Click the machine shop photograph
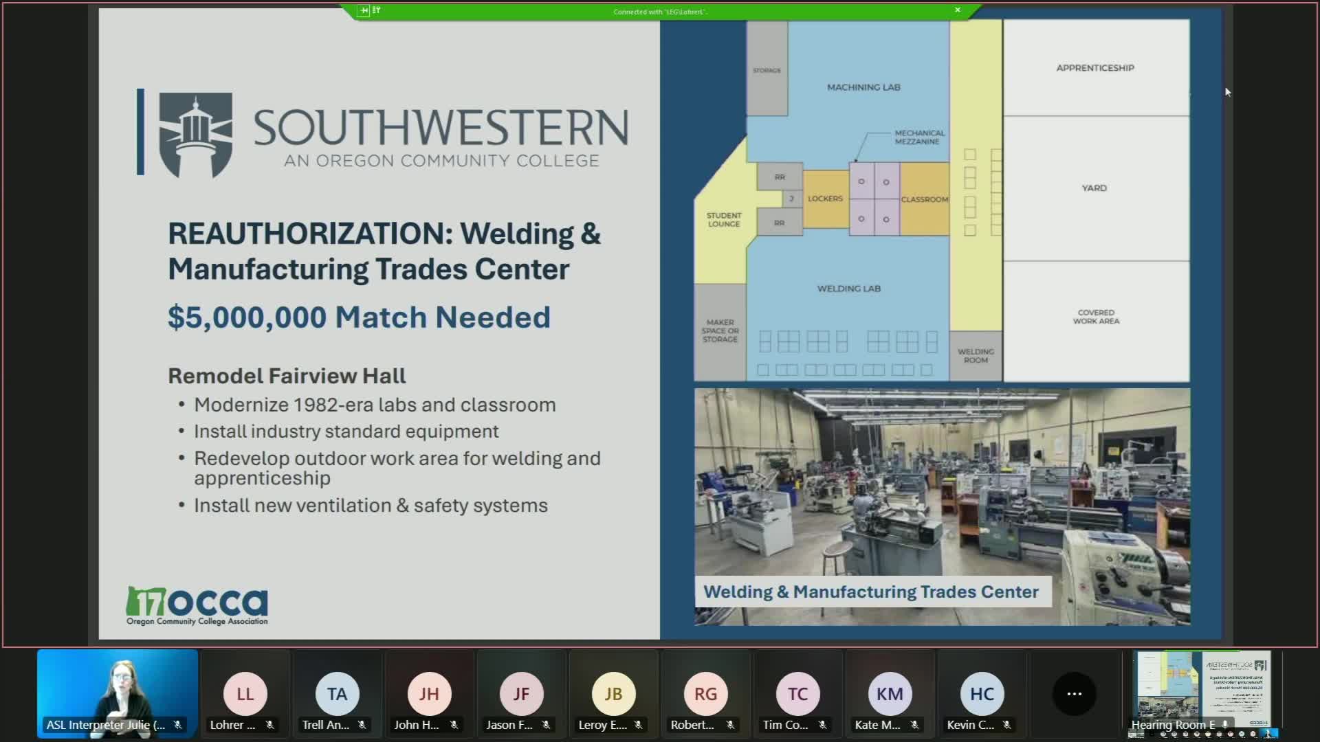Screen dimensions: 1320x742 coord(942,507)
